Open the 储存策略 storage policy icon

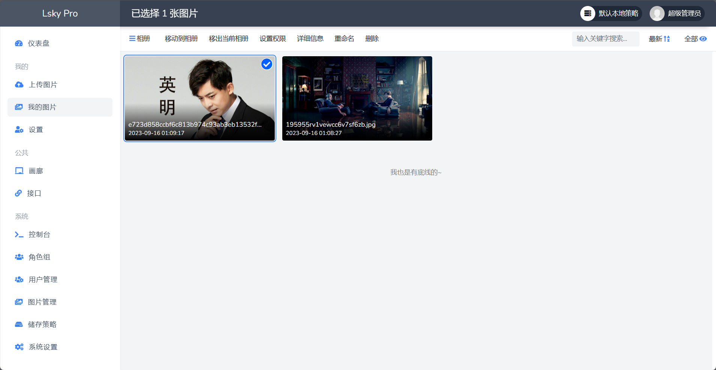click(19, 324)
